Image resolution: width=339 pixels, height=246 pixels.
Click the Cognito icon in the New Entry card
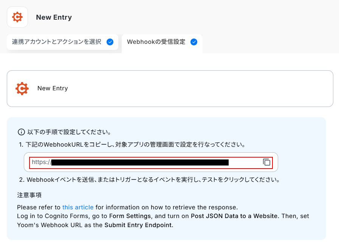(x=22, y=88)
